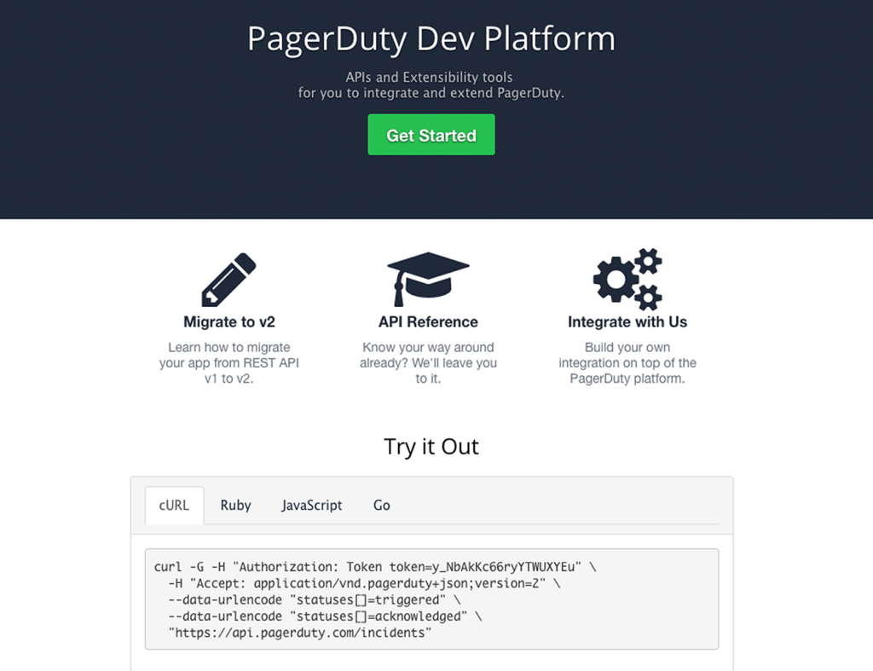Click the api.pagerduty.com/incidents URL line

point(299,633)
